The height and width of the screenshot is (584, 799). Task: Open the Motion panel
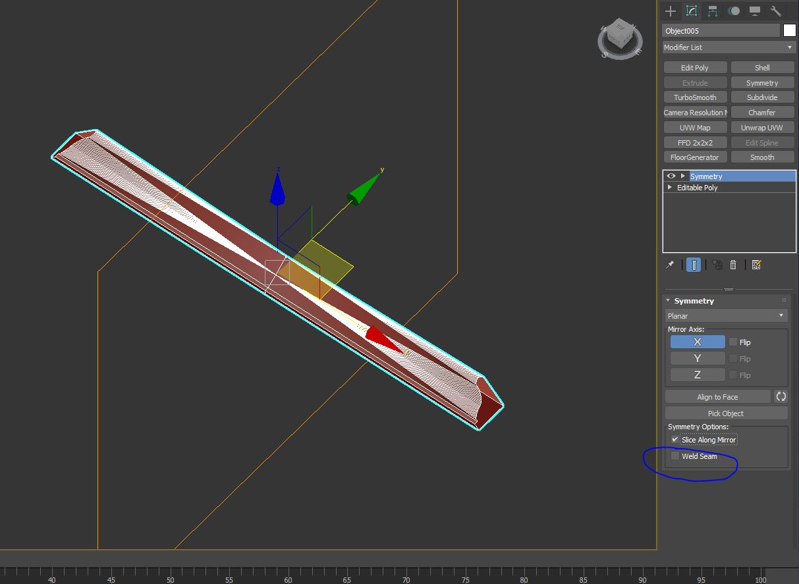coord(734,11)
